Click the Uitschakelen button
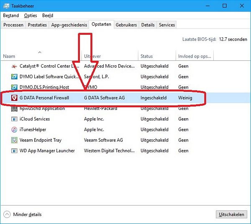Viewport: 251px width, 224px height. tap(231, 214)
